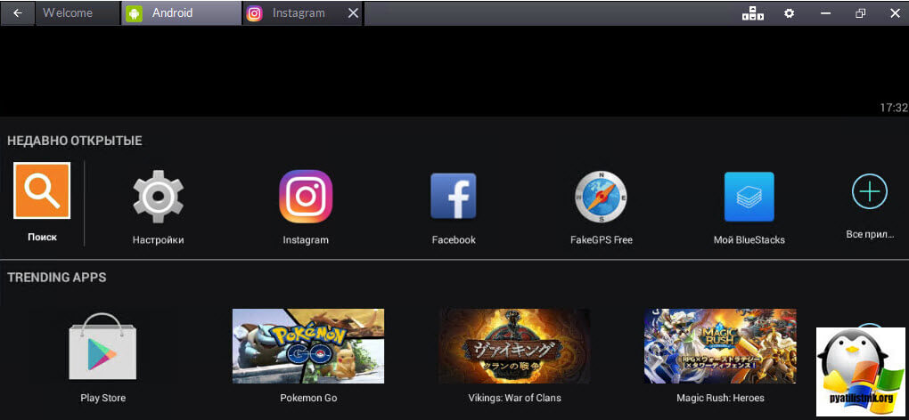Open the keyboard mapping icon in title bar

[x=752, y=13]
